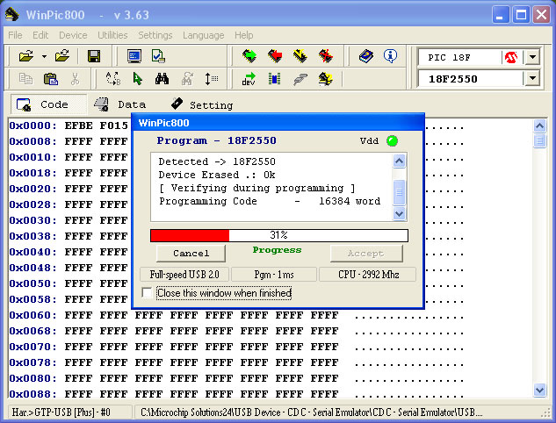Image resolution: width=556 pixels, height=423 pixels.
Task: Click the reload file folder icon
Action: [62, 56]
